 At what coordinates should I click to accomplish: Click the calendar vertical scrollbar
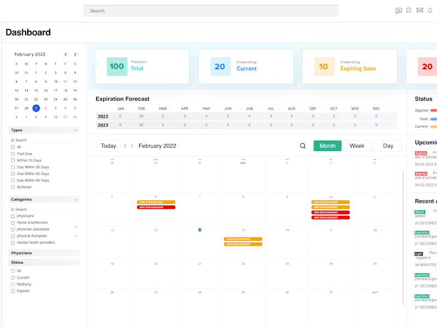403,238
